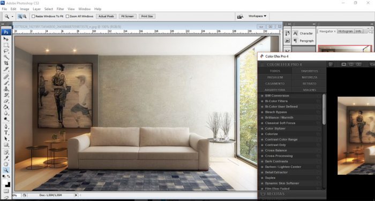The width and height of the screenshot is (375, 201).
Task: Select the Magic Wand tool
Action: (6, 57)
